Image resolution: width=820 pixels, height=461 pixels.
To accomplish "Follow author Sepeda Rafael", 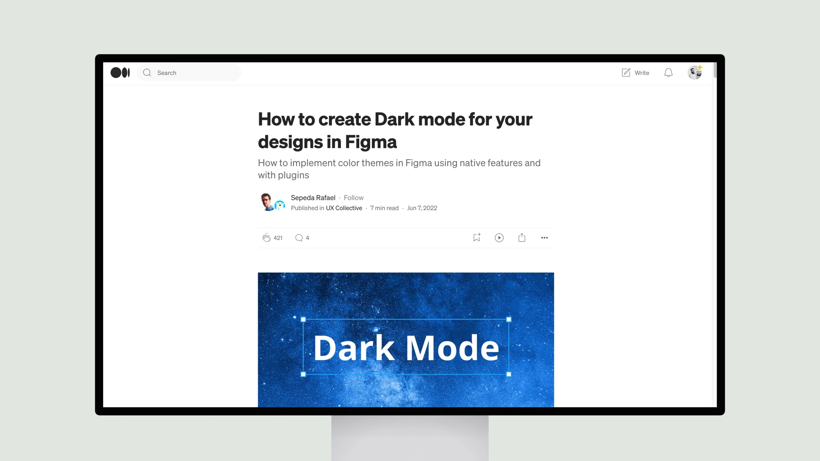I will tap(354, 197).
